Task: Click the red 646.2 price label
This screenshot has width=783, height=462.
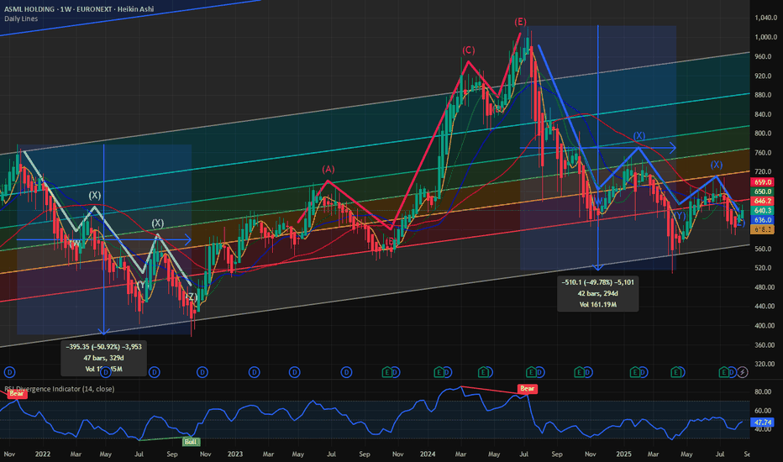Action: pyautogui.click(x=763, y=201)
